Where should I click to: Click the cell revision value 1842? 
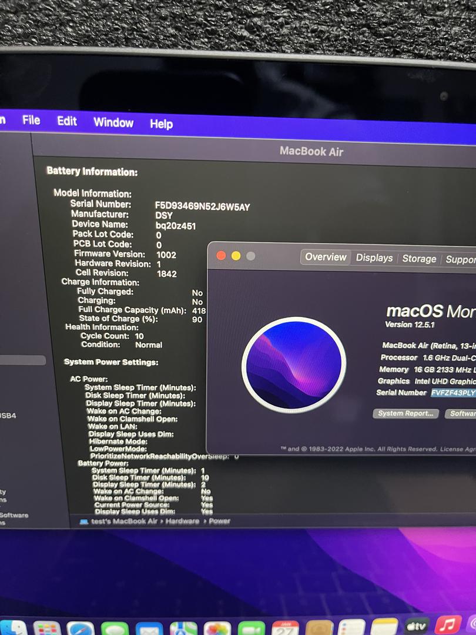tap(167, 274)
